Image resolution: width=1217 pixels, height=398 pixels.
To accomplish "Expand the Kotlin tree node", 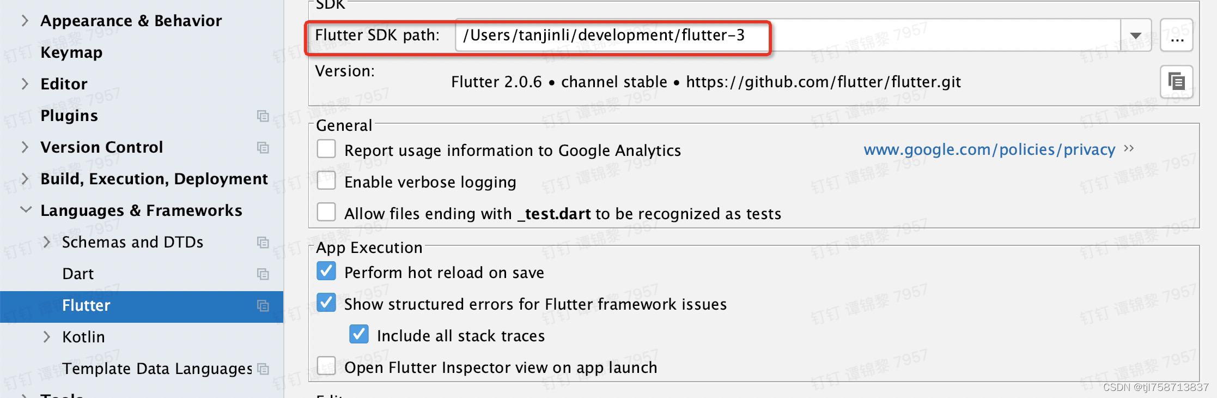I will click(47, 337).
